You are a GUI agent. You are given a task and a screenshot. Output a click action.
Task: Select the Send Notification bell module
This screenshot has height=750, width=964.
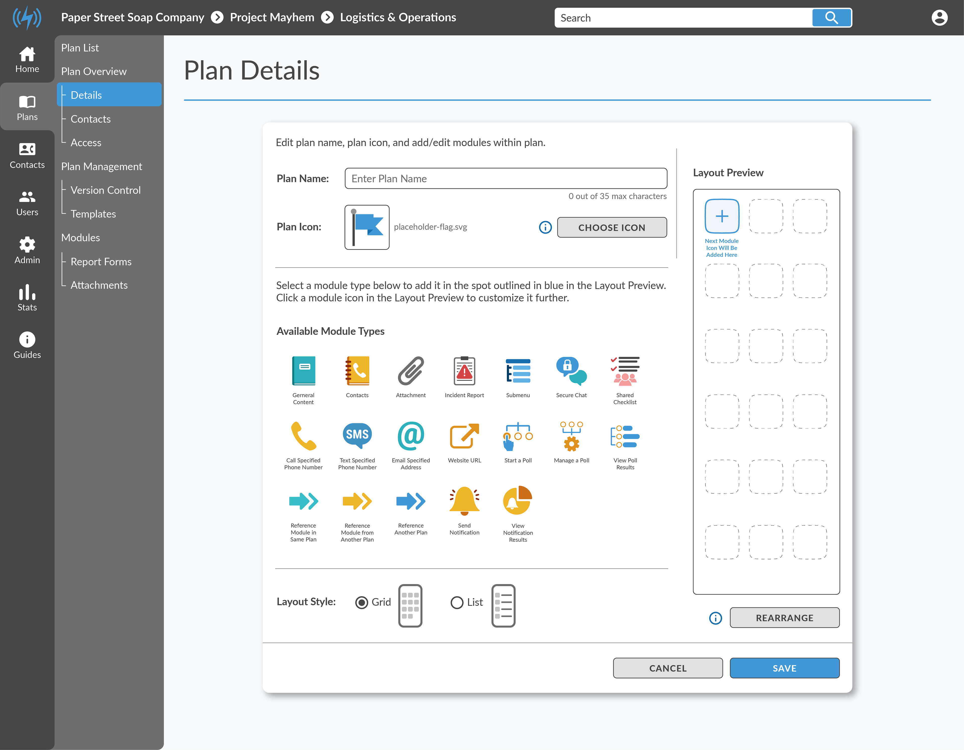click(464, 501)
